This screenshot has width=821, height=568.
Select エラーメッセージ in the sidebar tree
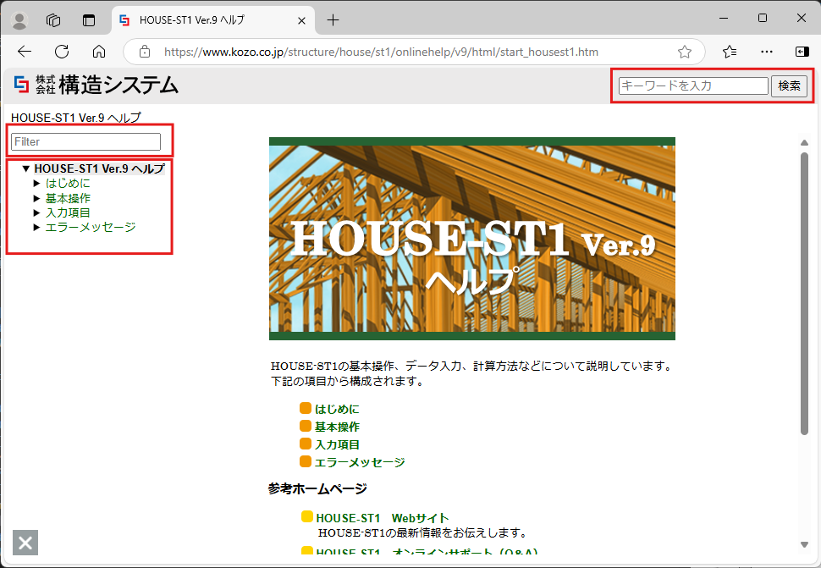click(x=90, y=227)
